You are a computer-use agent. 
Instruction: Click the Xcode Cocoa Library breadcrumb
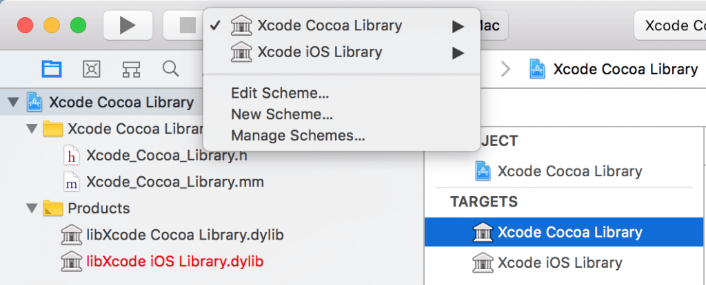pos(625,69)
